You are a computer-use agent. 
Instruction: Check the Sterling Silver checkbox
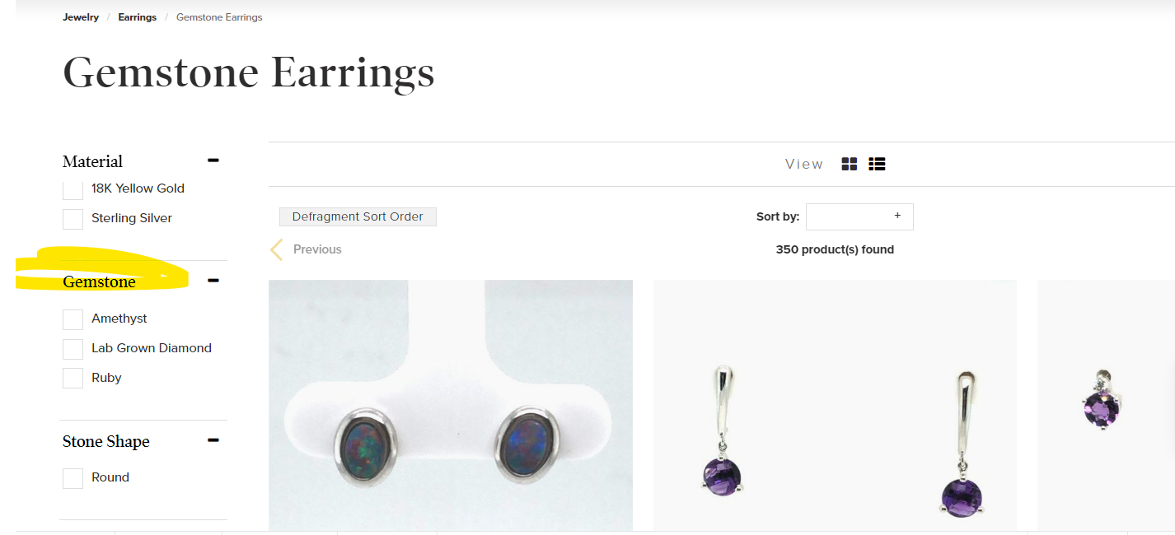[73, 219]
